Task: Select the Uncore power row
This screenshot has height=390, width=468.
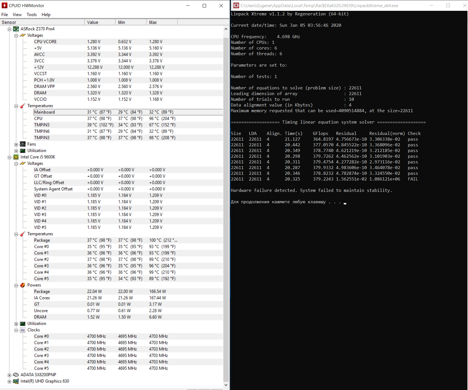Action: (x=128, y=311)
